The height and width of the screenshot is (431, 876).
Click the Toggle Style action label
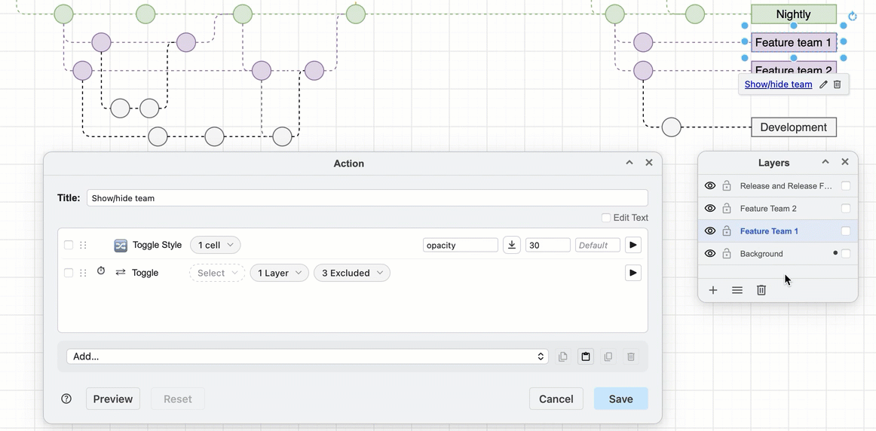click(x=157, y=245)
